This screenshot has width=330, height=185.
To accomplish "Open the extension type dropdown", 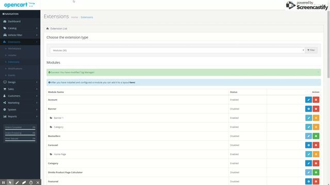I will [x=177, y=50].
